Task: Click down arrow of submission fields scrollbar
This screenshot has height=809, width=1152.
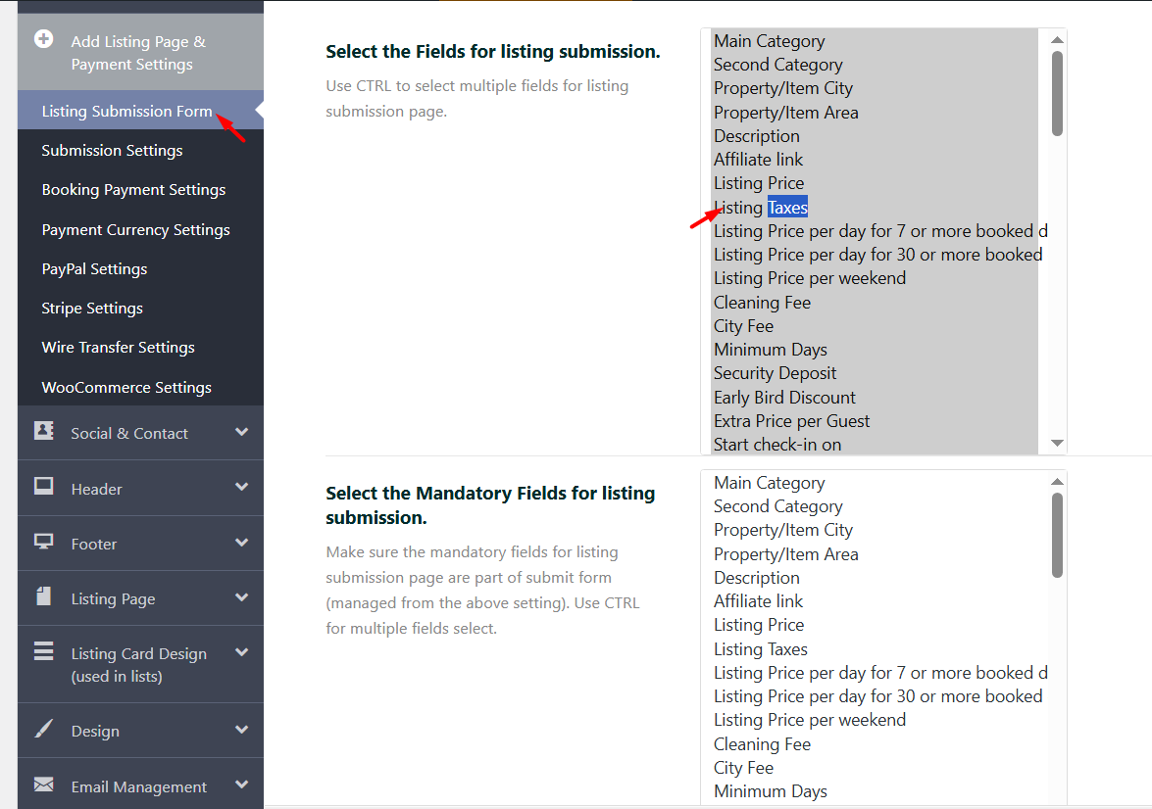Action: pyautogui.click(x=1057, y=444)
